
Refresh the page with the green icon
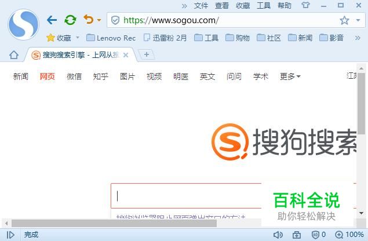(x=70, y=20)
